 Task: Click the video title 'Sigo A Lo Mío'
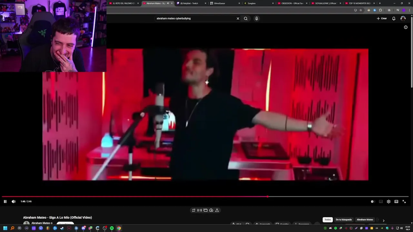tap(57, 217)
